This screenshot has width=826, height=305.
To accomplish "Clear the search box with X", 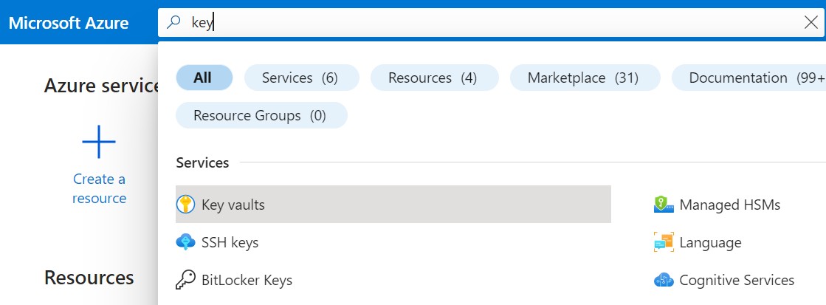I will 811,23.
